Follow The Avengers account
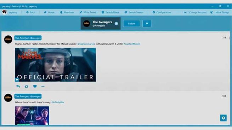232x130 pixels. [131, 24]
